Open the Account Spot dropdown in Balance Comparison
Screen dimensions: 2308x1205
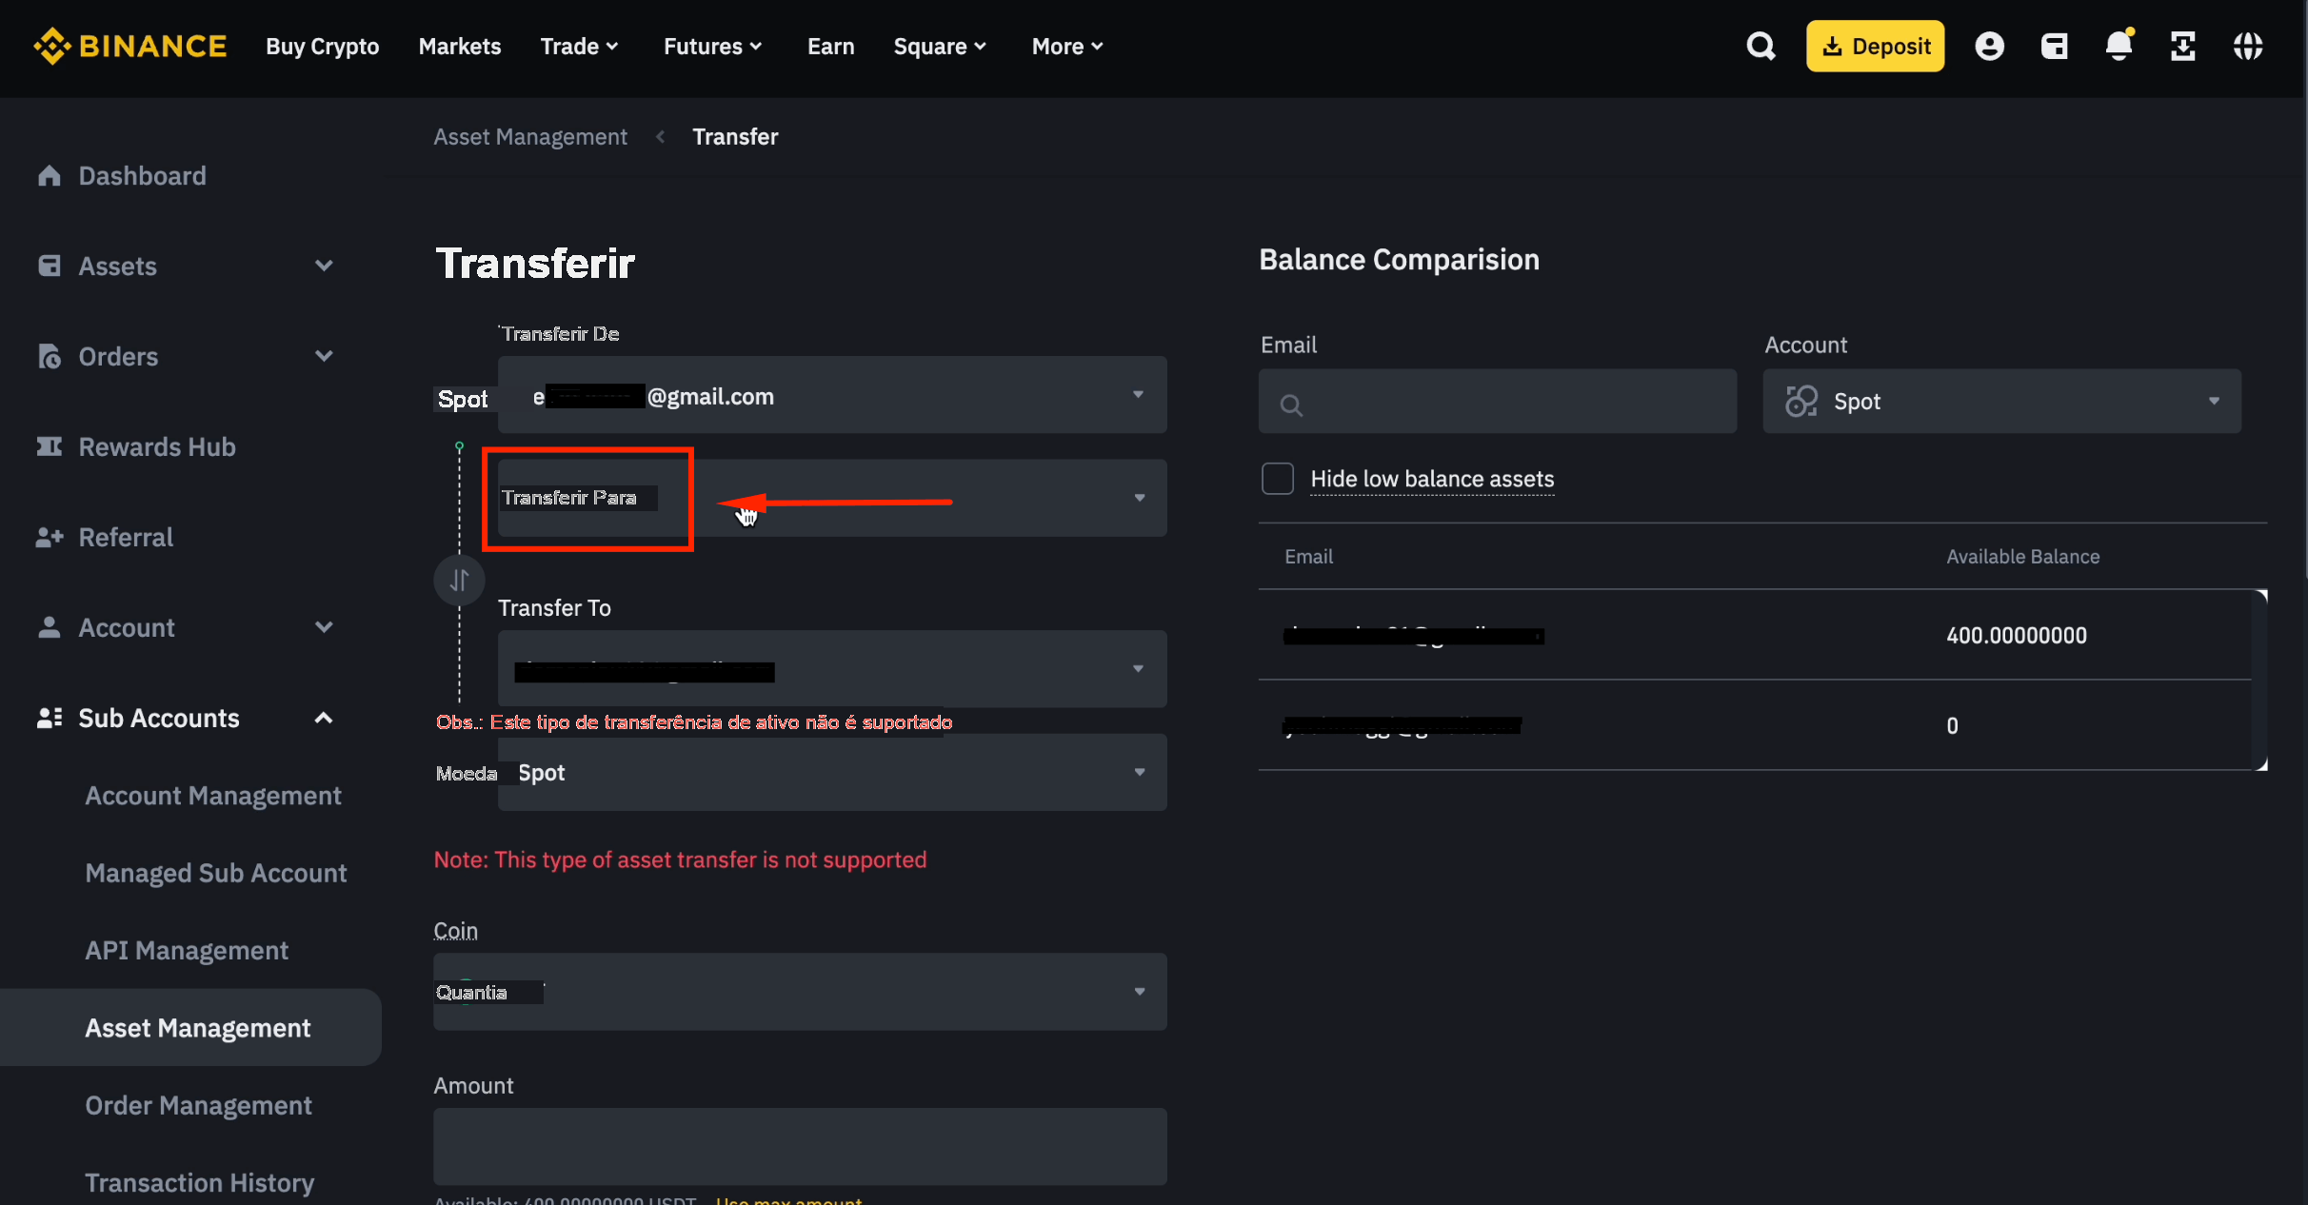[x=2001, y=401]
